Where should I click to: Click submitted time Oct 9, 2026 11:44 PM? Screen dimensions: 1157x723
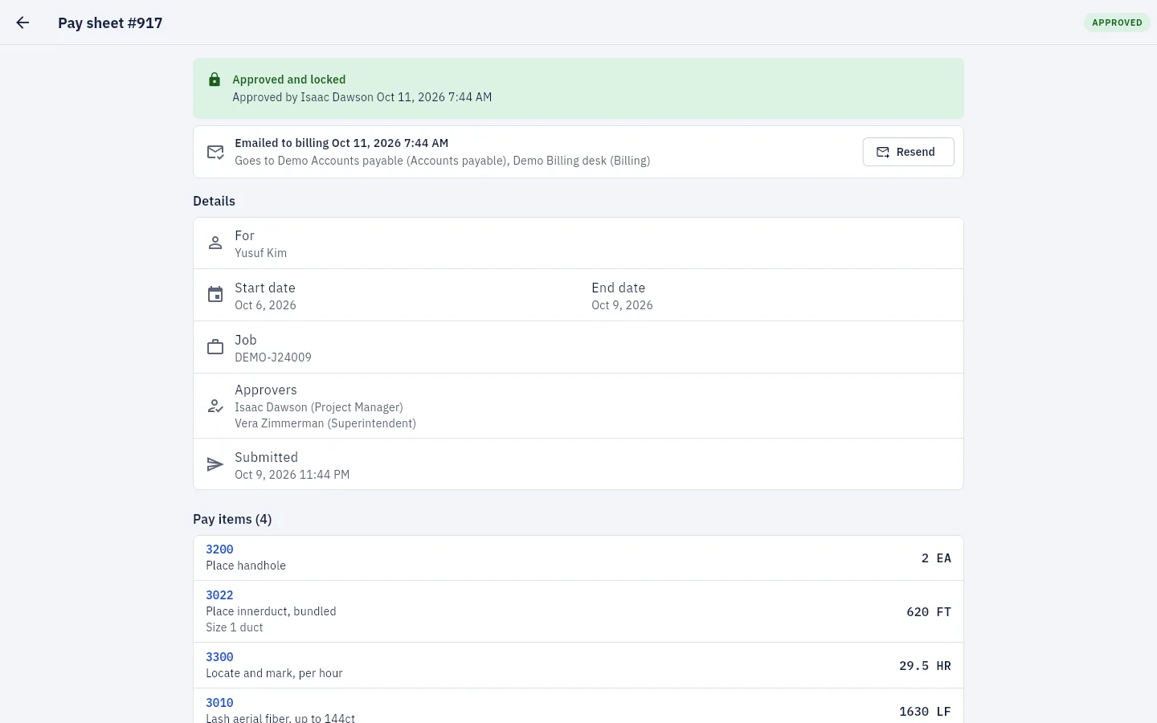pyautogui.click(x=292, y=475)
